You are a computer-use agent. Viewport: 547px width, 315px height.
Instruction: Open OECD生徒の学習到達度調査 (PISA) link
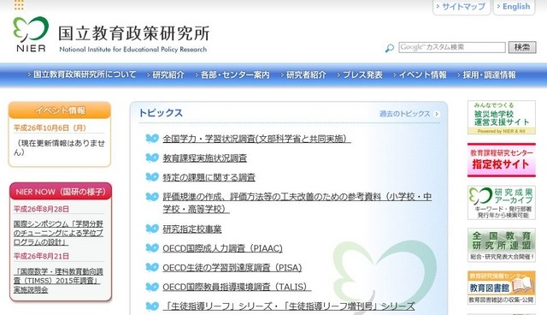(232, 268)
